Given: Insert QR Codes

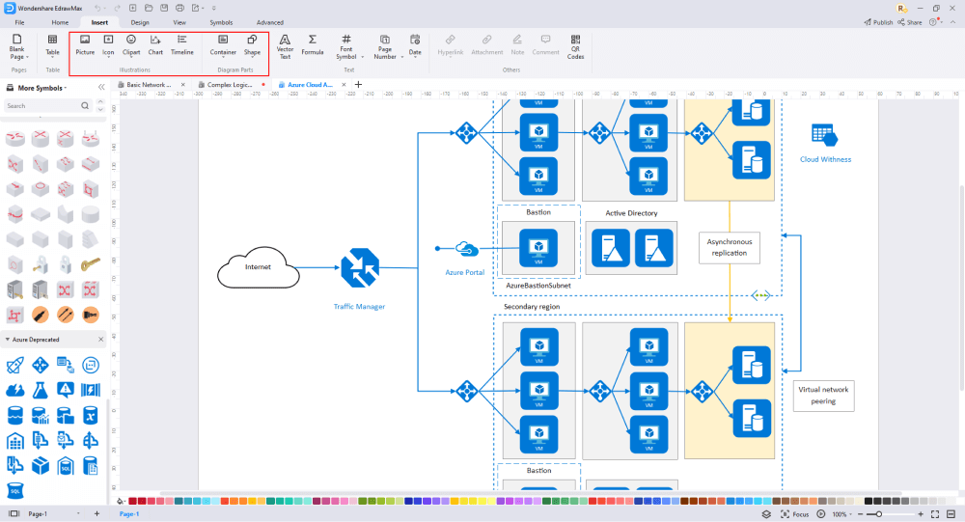Looking at the screenshot, I should [575, 46].
